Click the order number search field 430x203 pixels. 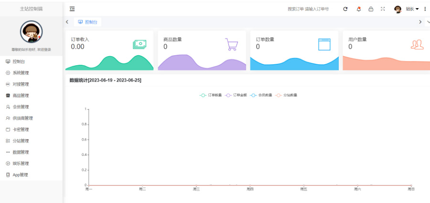pyautogui.click(x=317, y=9)
